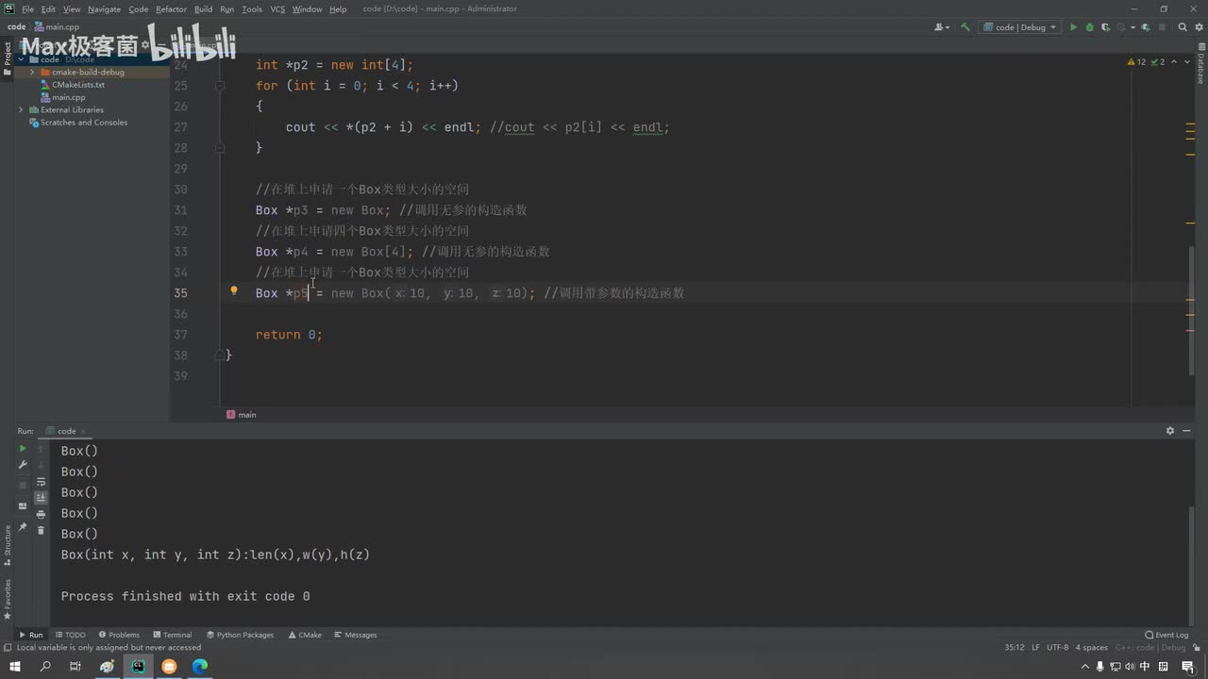Open Windows Start menu

[15, 667]
